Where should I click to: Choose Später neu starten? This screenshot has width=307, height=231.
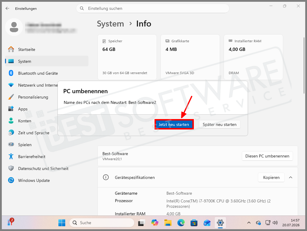coord(219,124)
